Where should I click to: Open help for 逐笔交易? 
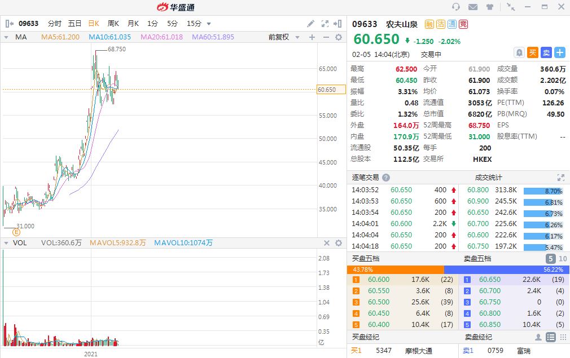[386, 178]
